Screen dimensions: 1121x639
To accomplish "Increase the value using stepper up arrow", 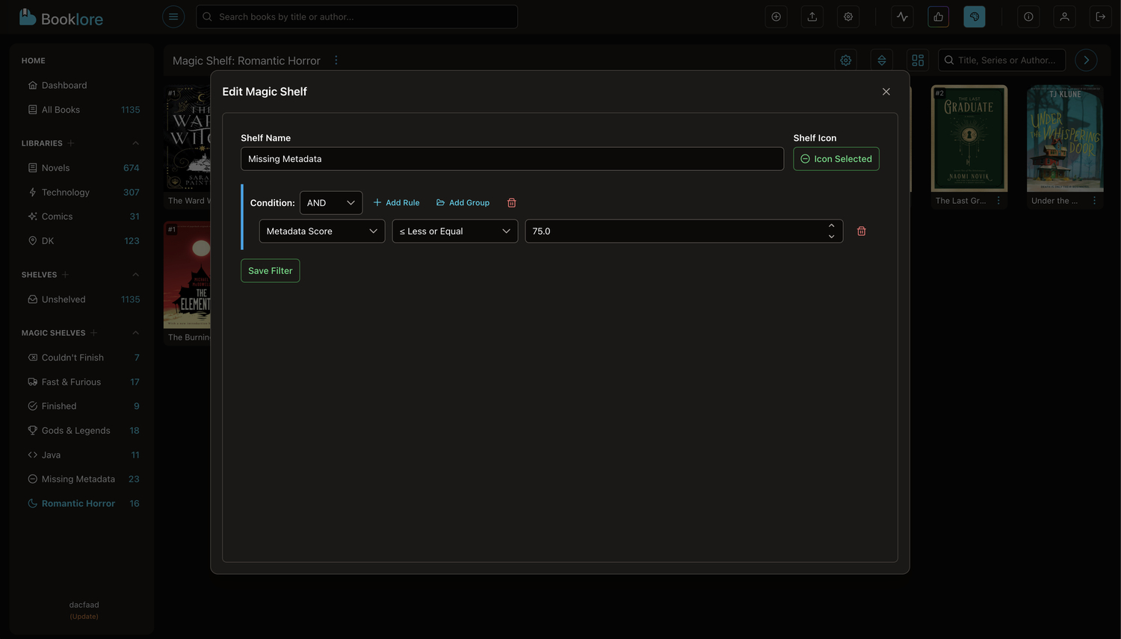I will tap(831, 226).
